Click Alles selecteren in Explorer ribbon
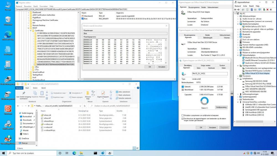This screenshot has height=156, width=277. pos(123,92)
